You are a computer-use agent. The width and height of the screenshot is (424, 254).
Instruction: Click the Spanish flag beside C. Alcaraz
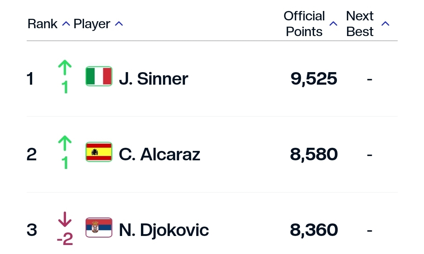[x=99, y=152]
